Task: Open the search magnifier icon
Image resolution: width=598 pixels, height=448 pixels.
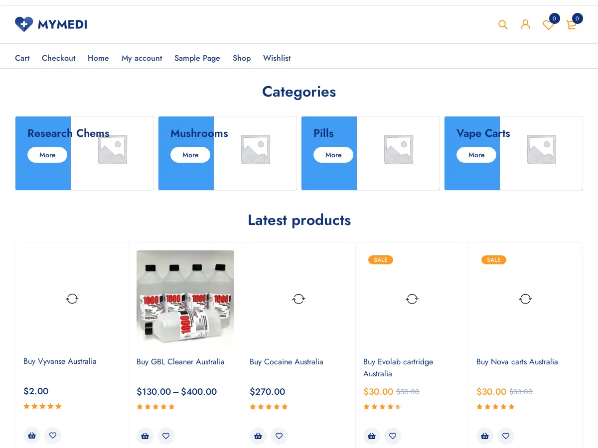Action: [x=503, y=24]
